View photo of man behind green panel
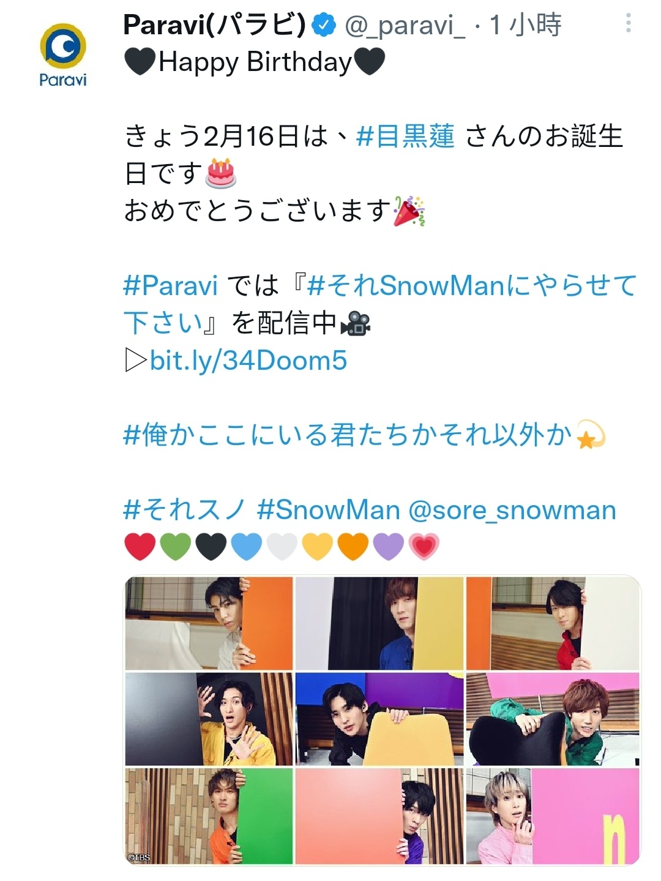Viewport: 661px width, 881px height. (209, 816)
